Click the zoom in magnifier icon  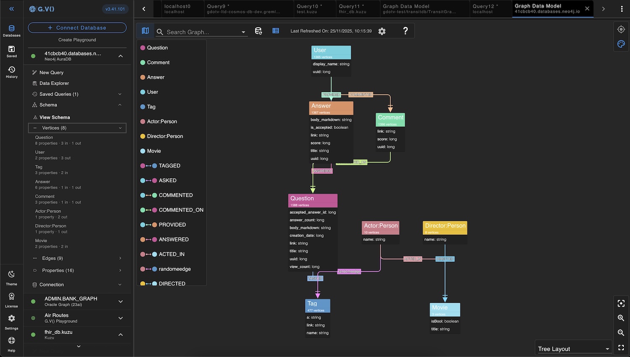(x=621, y=318)
